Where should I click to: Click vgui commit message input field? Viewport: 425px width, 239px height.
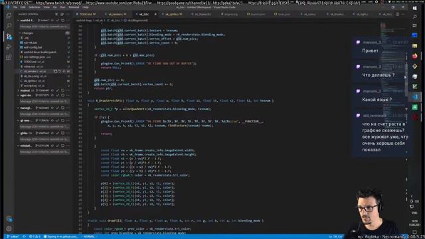[44, 102]
